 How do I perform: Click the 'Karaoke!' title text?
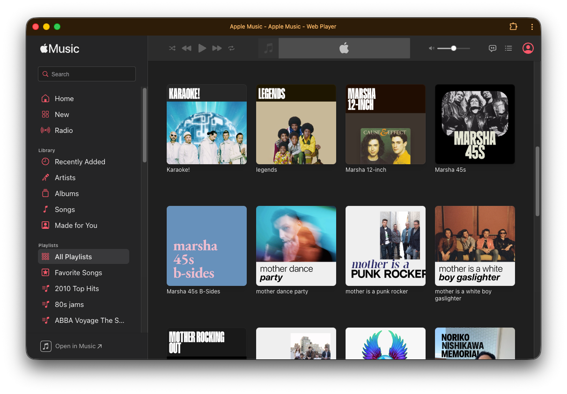point(178,170)
